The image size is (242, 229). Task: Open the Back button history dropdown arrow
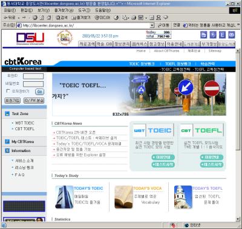click(19, 18)
